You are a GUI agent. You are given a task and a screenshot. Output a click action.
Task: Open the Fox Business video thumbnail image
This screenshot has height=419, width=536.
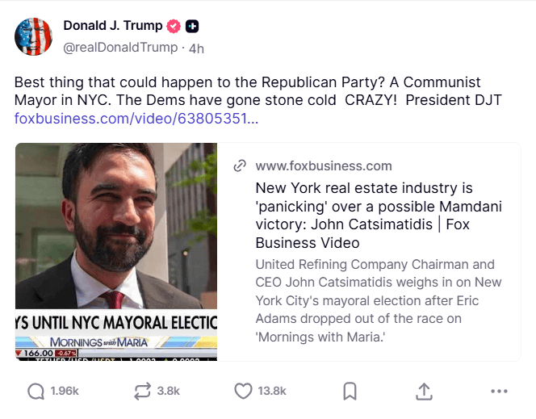tap(116, 251)
